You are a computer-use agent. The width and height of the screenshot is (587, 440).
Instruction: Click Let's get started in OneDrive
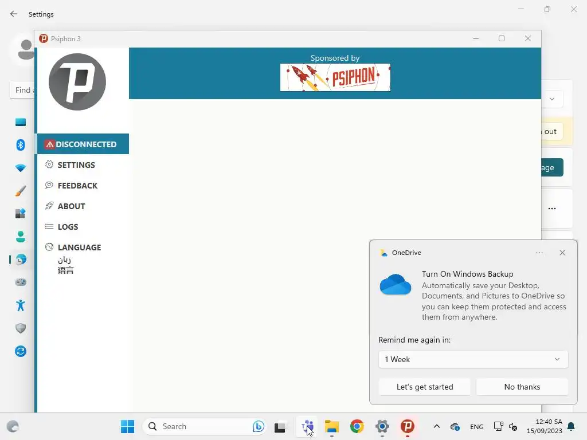coord(425,387)
